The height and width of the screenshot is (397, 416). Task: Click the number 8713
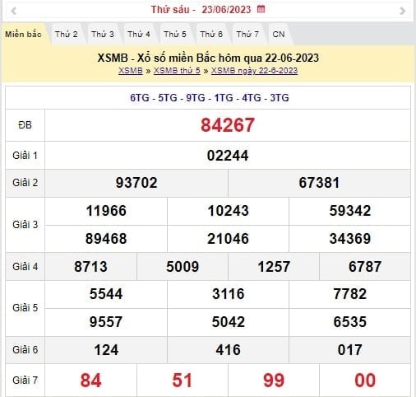click(x=90, y=267)
